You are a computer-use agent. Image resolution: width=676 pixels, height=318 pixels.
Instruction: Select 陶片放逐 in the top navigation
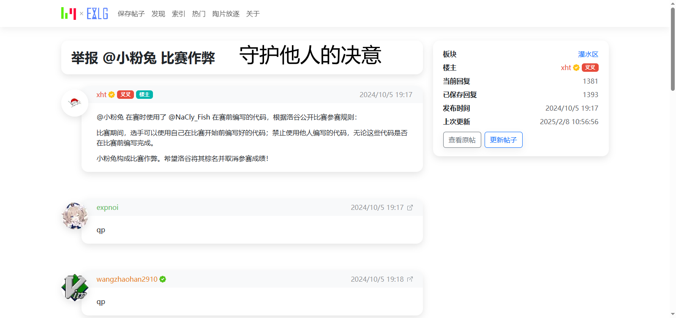[x=226, y=14]
